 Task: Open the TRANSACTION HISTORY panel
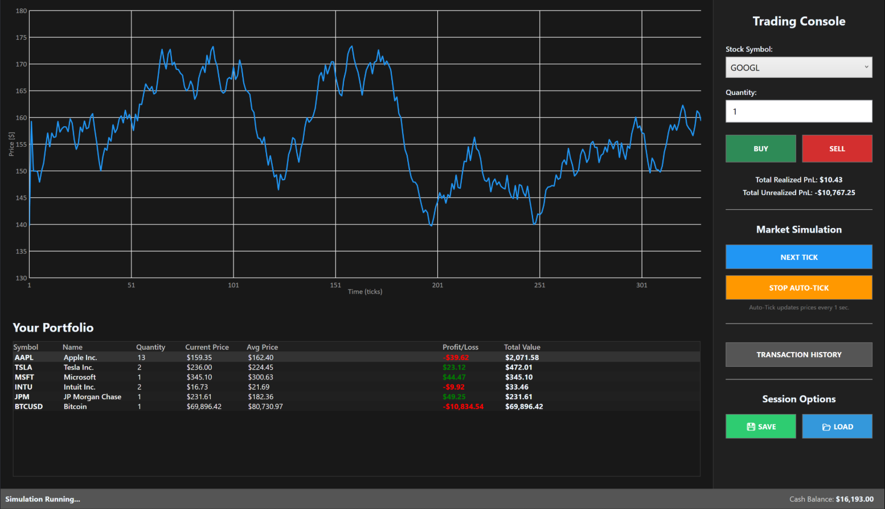[x=798, y=354]
